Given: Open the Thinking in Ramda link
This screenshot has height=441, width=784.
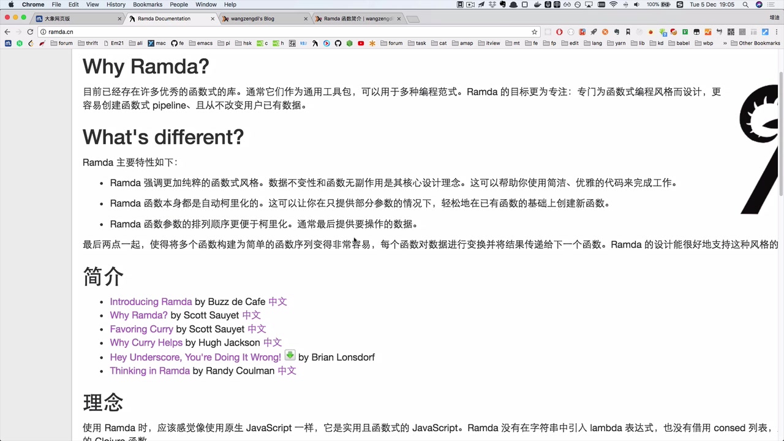Looking at the screenshot, I should tap(149, 371).
